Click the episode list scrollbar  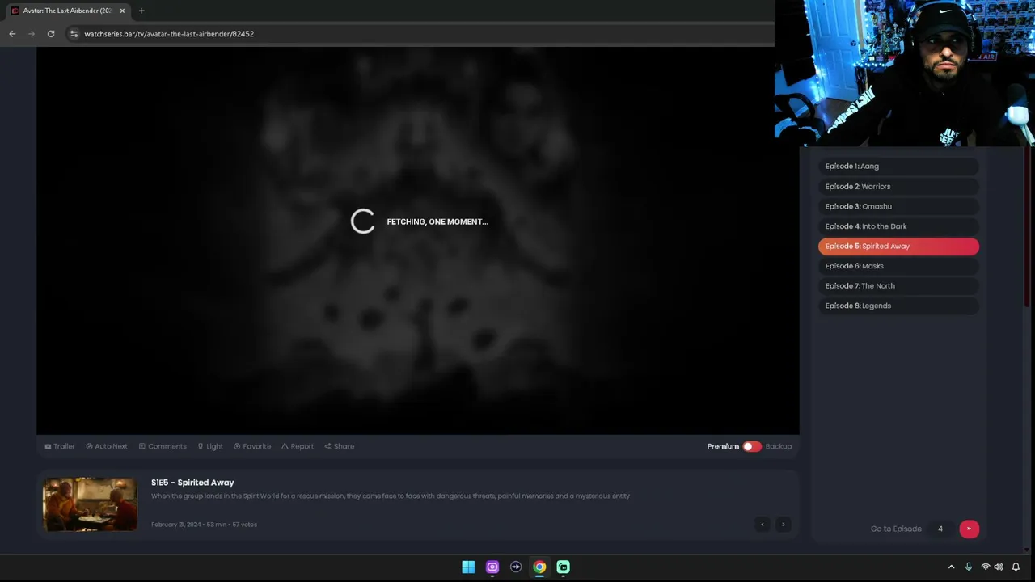tap(1028, 226)
